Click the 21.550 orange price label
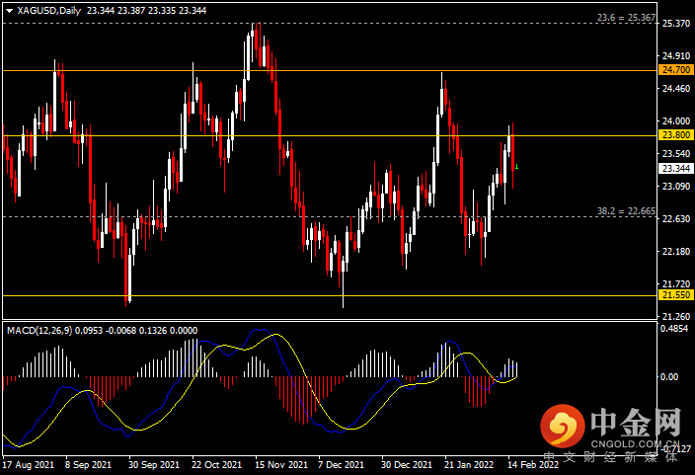The image size is (695, 475). point(675,295)
